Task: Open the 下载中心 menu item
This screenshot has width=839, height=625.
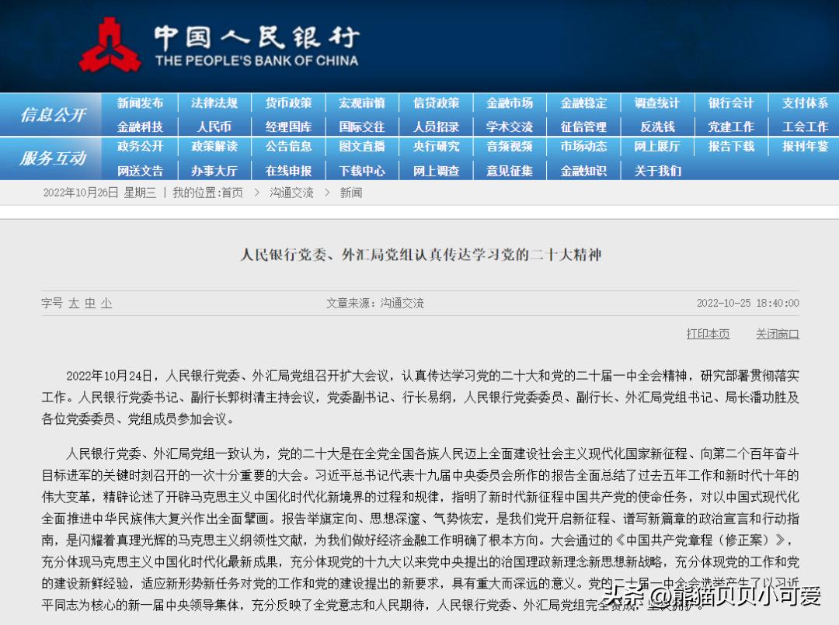Action: (x=362, y=170)
